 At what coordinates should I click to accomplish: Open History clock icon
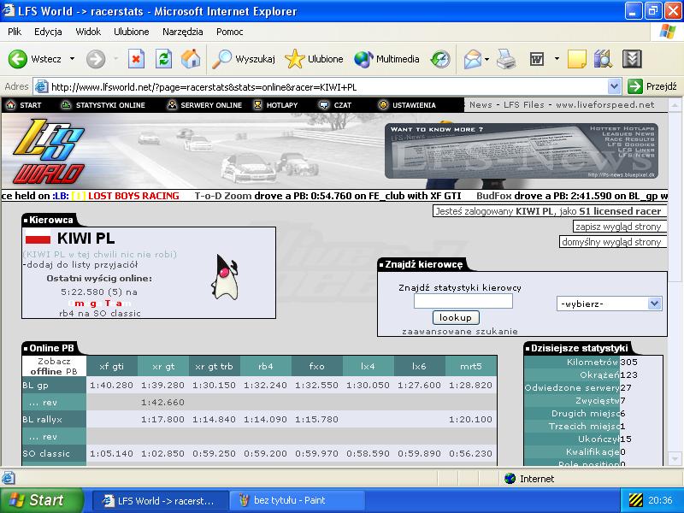point(440,59)
